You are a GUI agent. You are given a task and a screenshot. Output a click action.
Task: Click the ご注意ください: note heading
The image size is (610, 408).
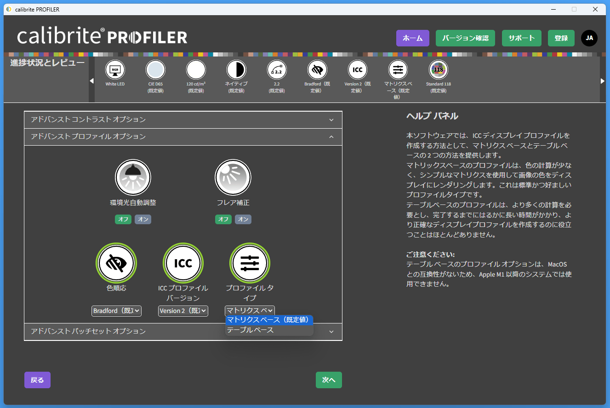point(431,254)
